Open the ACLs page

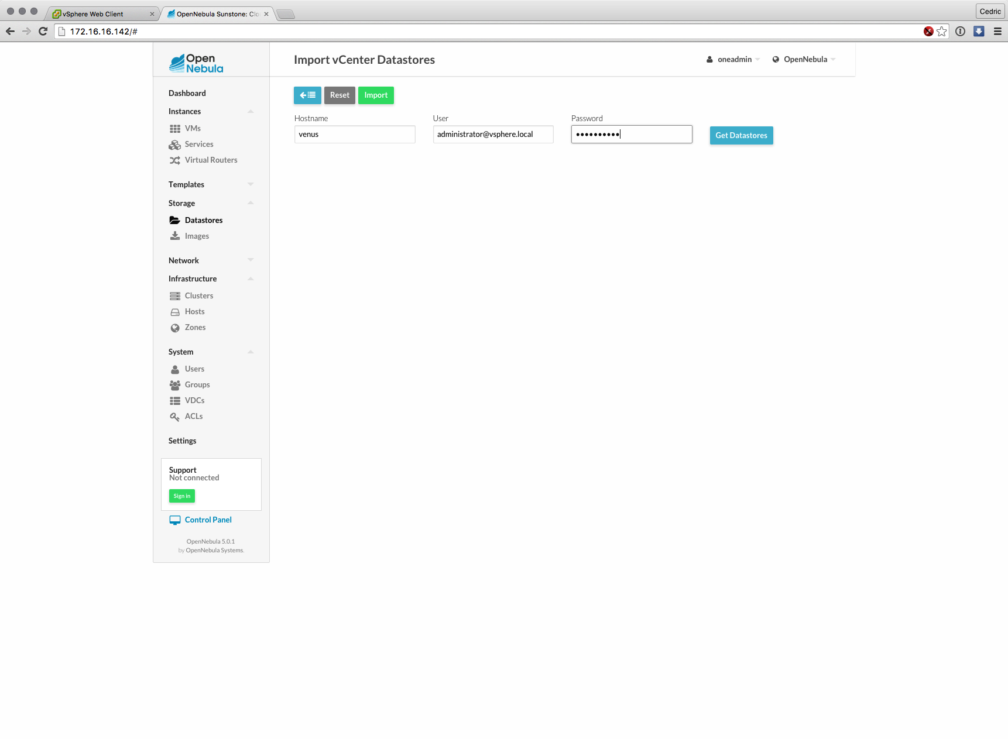click(193, 416)
